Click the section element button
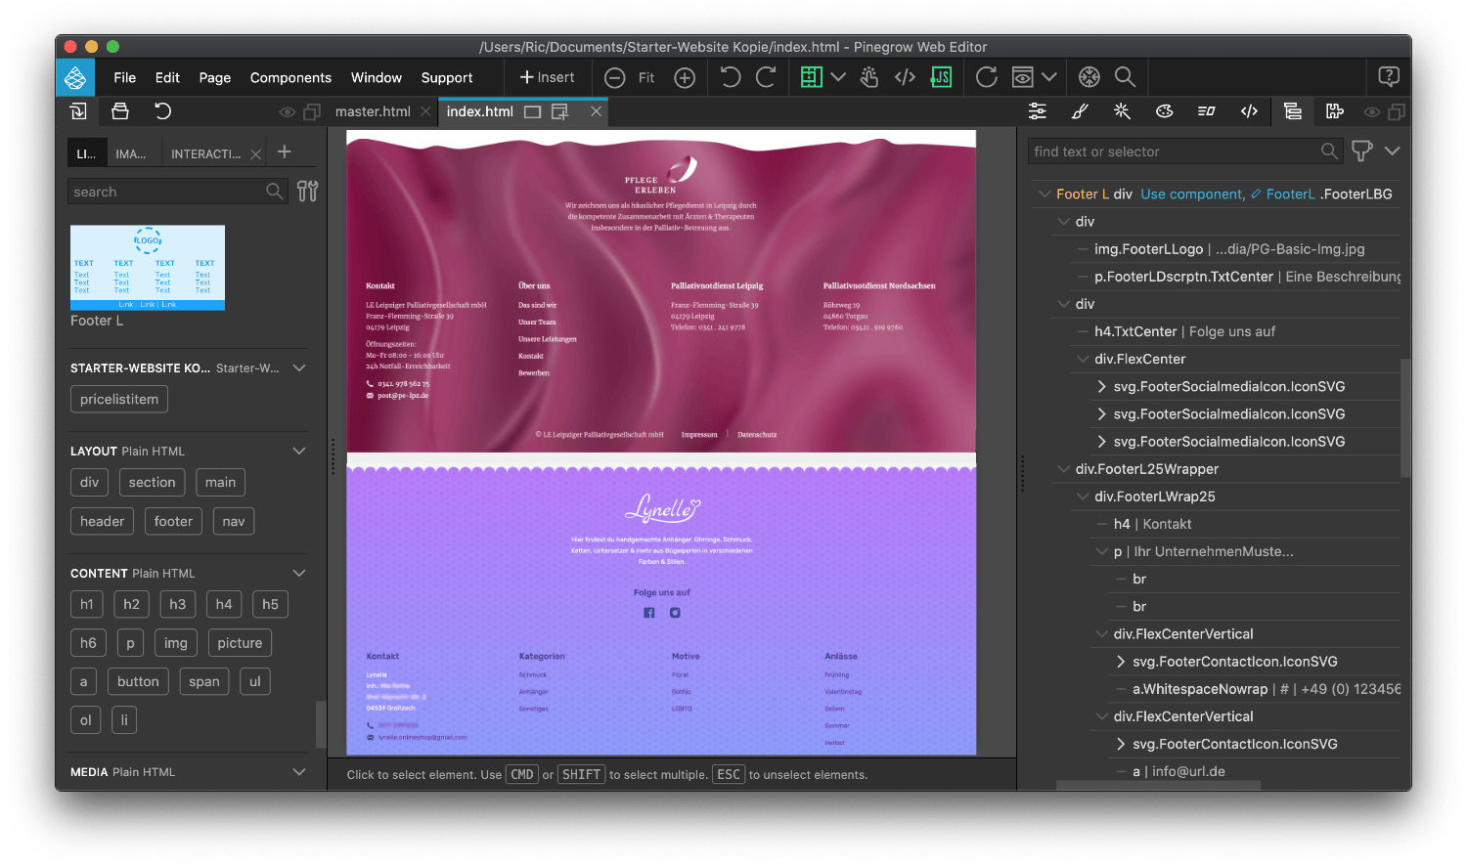This screenshot has width=1467, height=864. point(152,482)
